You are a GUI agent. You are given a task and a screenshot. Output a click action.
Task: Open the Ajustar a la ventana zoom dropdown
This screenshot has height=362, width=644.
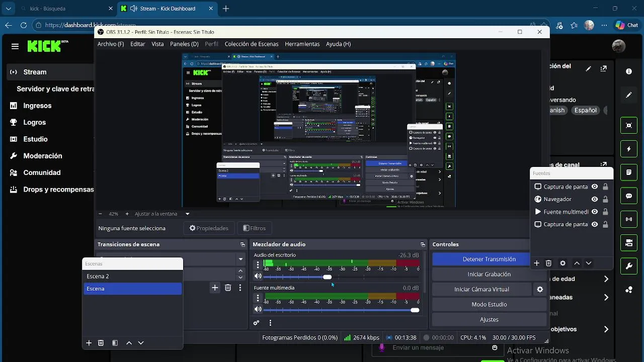[x=188, y=214]
